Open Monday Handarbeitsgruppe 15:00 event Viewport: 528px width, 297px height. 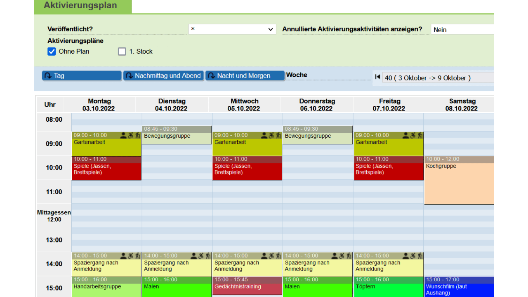(106, 287)
